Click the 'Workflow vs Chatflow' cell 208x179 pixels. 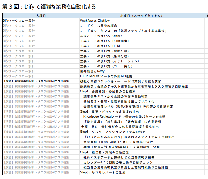pos(95,21)
